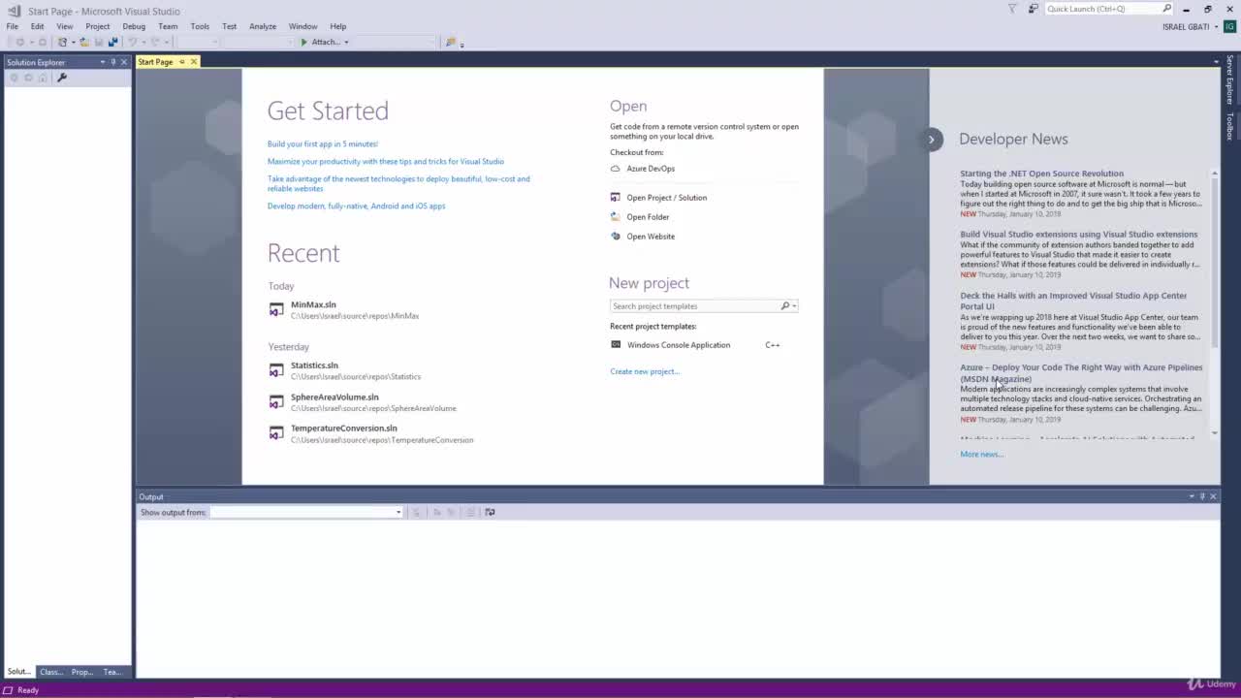Viewport: 1241px width, 698px height.
Task: Switch to the Solution Explorer bottom tab
Action: pyautogui.click(x=19, y=672)
